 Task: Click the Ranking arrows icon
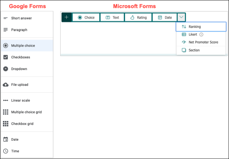pyautogui.click(x=184, y=26)
